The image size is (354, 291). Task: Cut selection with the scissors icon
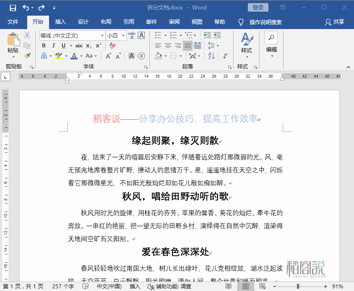coord(27,35)
